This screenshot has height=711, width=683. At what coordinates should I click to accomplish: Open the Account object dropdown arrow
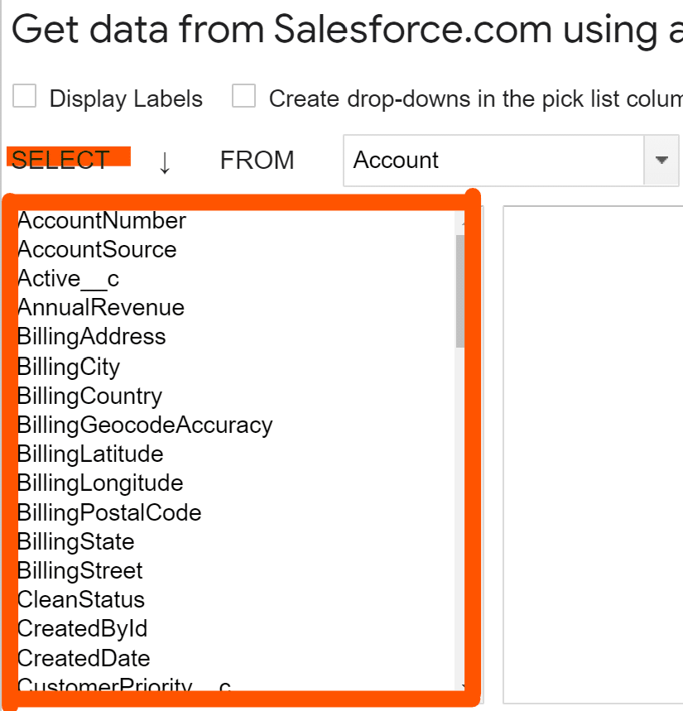[x=661, y=160]
